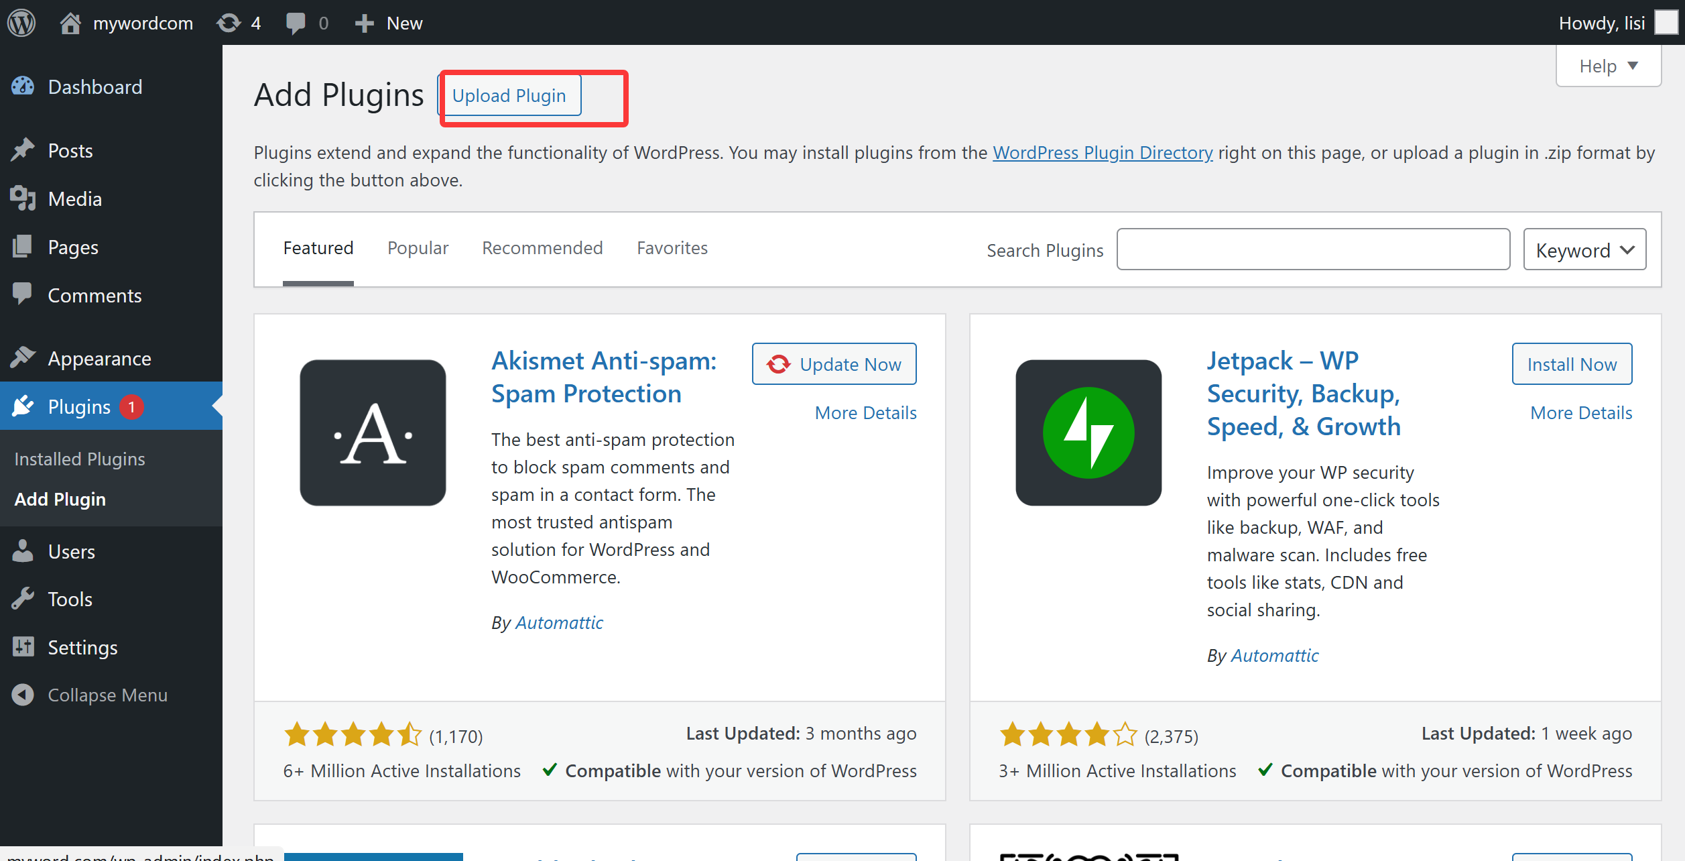Click the Tools wrench icon
Image resolution: width=1685 pixels, height=861 pixels.
(x=22, y=599)
